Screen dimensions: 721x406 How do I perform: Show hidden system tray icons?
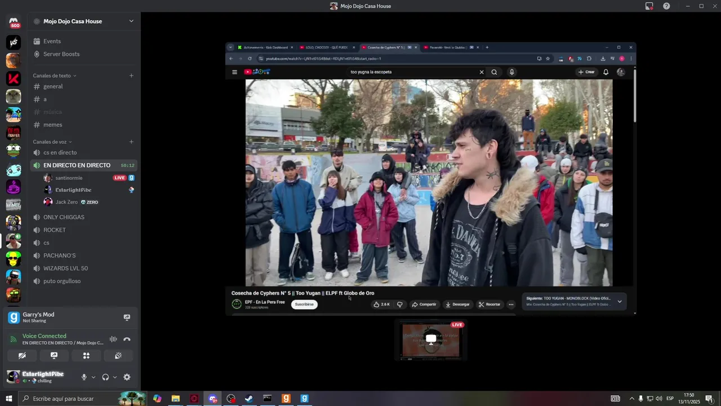click(x=631, y=399)
